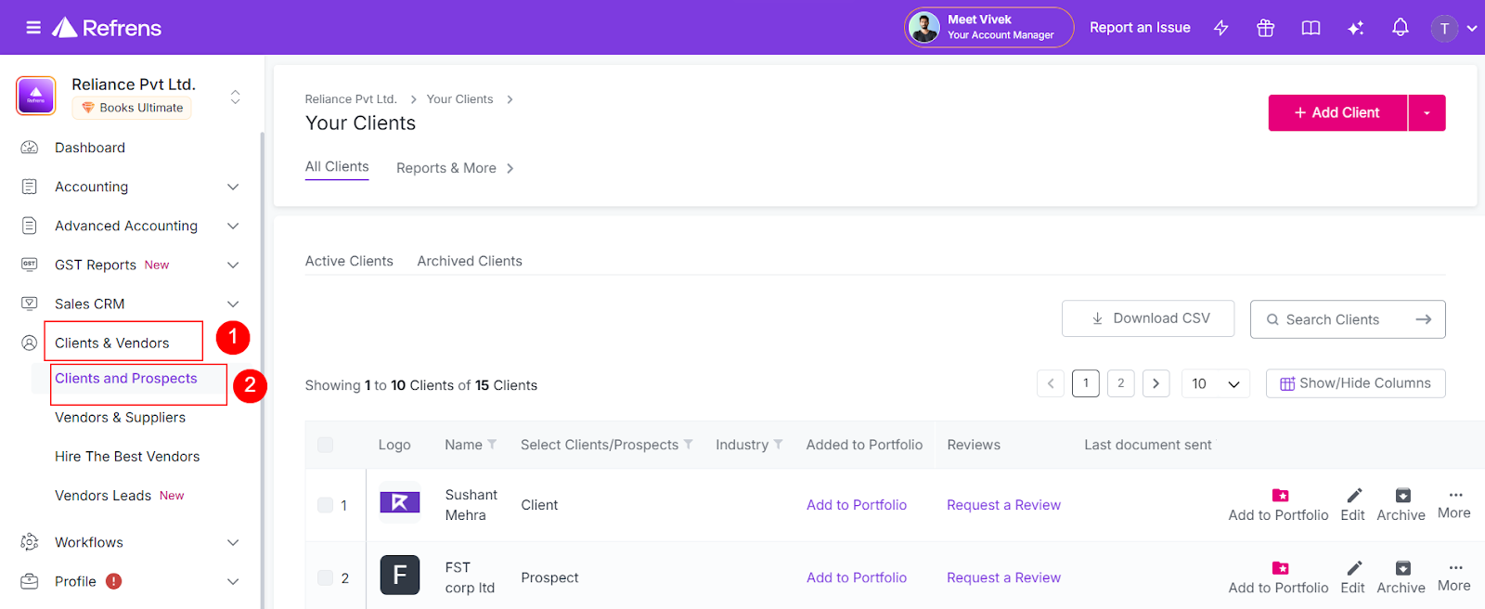The height and width of the screenshot is (609, 1485).
Task: Click the search submit arrow icon
Action: (x=1423, y=319)
